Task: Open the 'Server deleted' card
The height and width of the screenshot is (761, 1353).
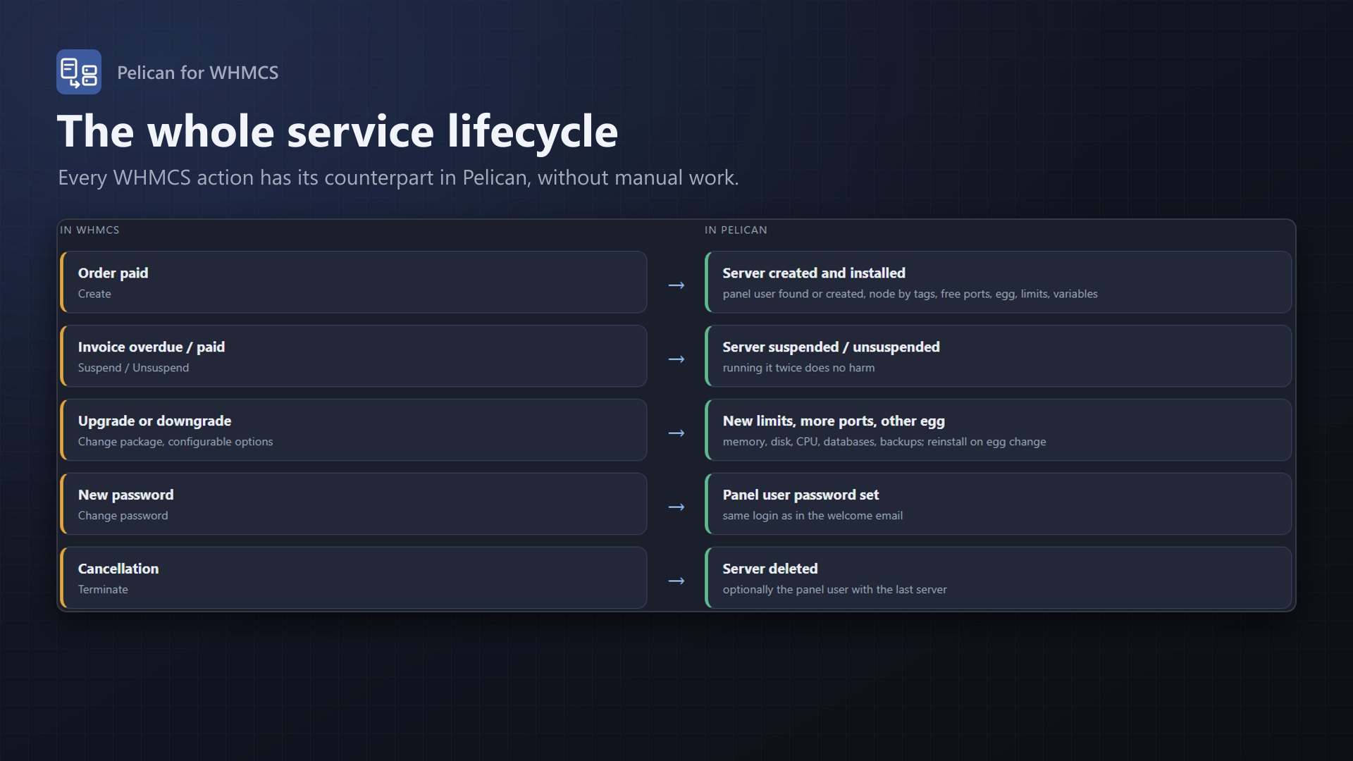Action: pos(999,578)
